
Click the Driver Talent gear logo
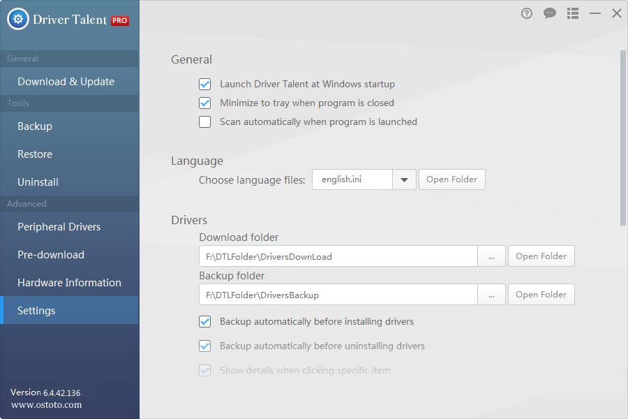[x=18, y=19]
